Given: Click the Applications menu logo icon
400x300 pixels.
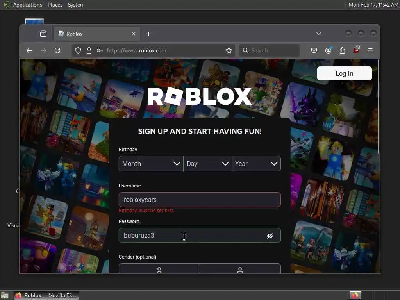Looking at the screenshot, I should click(7, 5).
